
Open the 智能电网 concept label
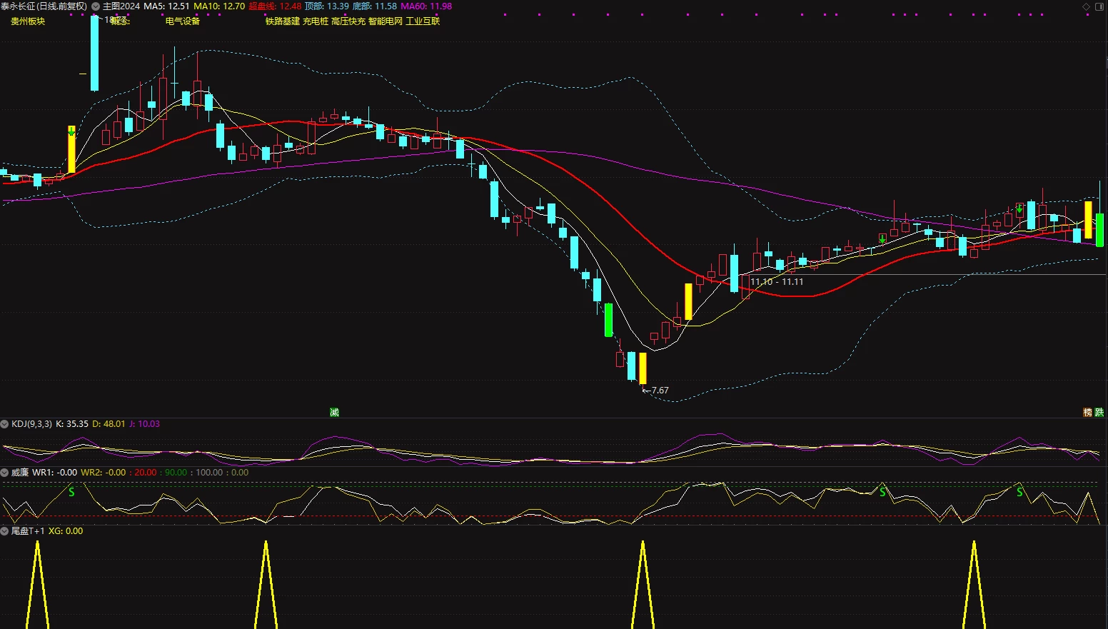tap(386, 21)
